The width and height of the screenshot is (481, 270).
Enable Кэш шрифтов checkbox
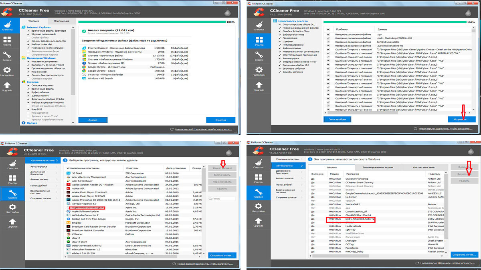28,113
